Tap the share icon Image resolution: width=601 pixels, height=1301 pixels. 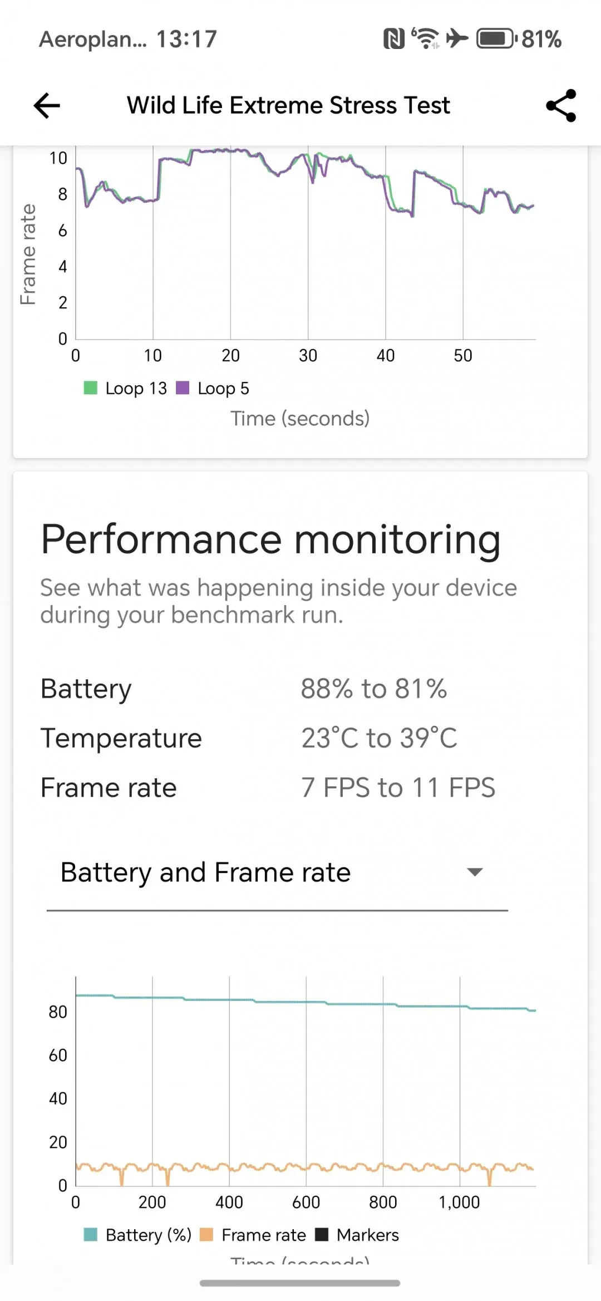[561, 106]
